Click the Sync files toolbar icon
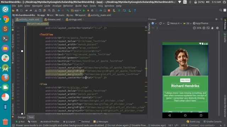 (21, 11)
